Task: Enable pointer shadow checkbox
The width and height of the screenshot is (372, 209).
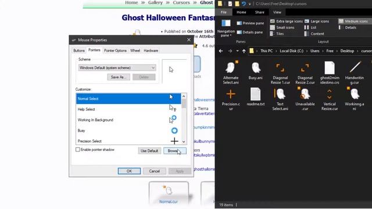Action: pyautogui.click(x=77, y=150)
